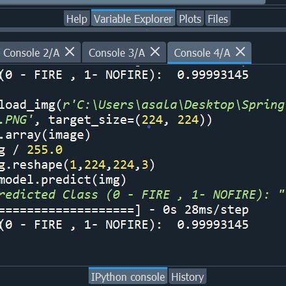Close the Console 3/A tab

coord(155,52)
